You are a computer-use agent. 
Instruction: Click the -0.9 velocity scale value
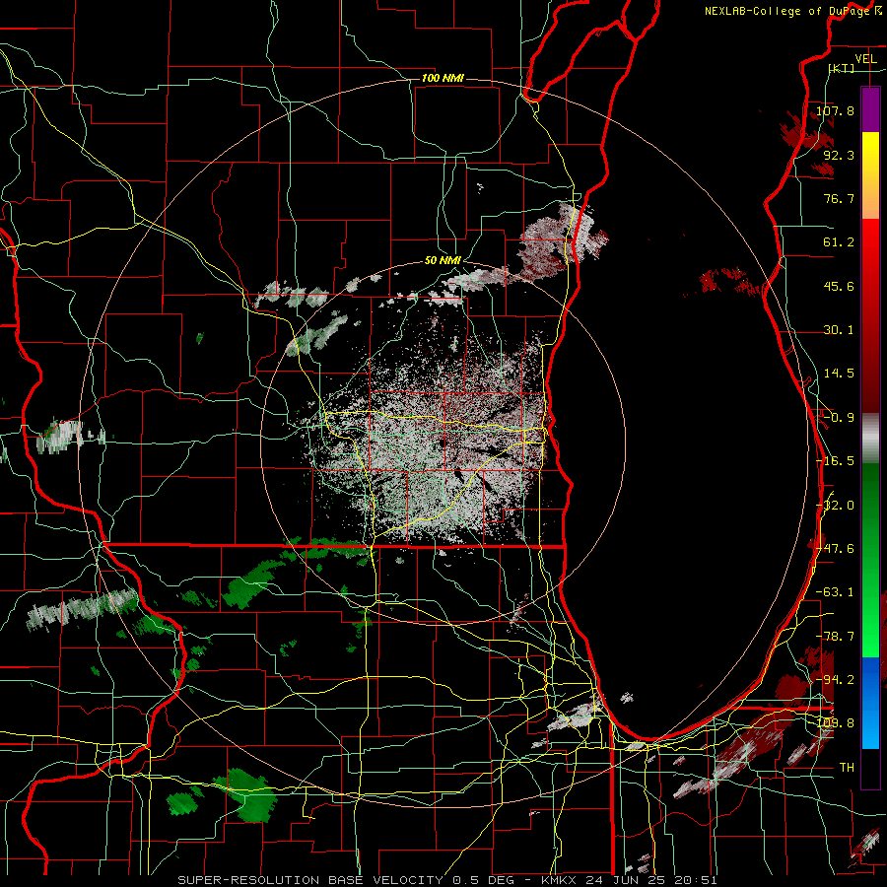(x=839, y=418)
